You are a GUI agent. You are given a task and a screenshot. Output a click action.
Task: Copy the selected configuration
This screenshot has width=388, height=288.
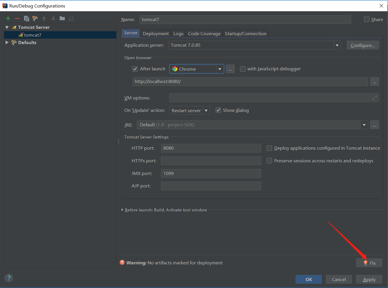[x=27, y=18]
